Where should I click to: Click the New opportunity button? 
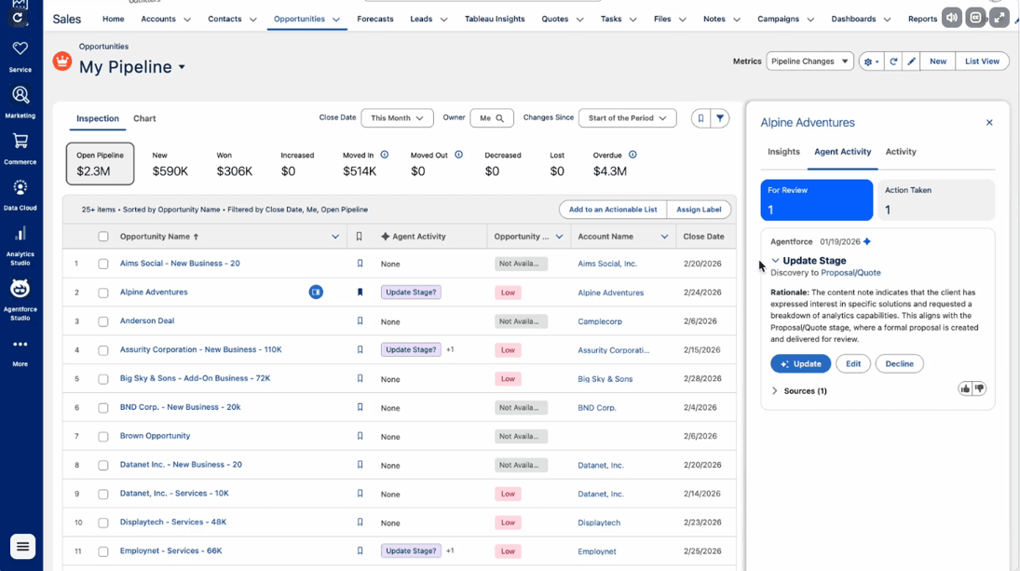(x=938, y=61)
